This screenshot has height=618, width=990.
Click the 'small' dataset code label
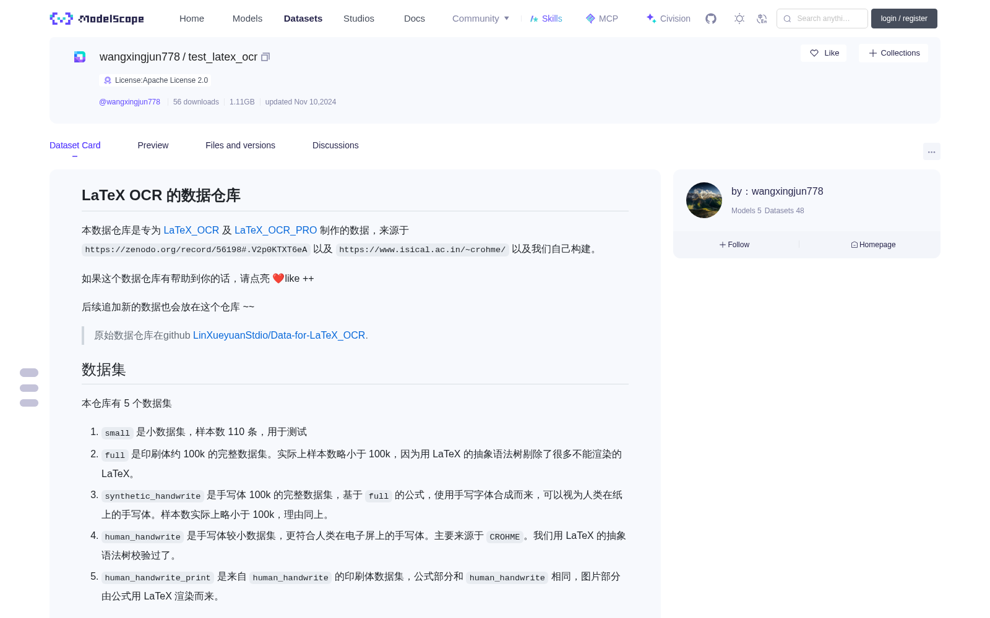117,433
